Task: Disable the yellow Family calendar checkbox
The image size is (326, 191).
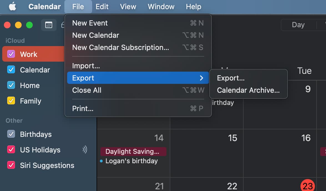Action: click(11, 101)
